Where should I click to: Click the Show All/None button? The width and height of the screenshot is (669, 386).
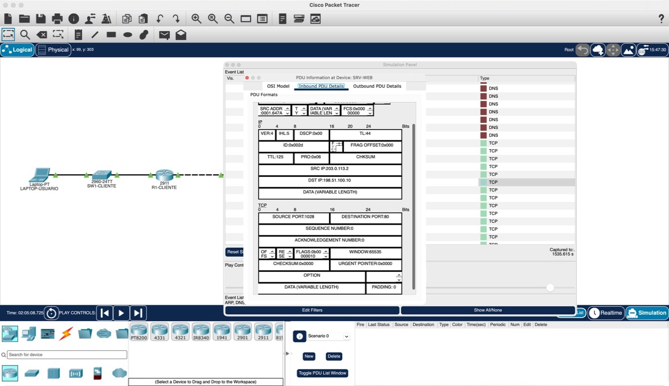[488, 310]
